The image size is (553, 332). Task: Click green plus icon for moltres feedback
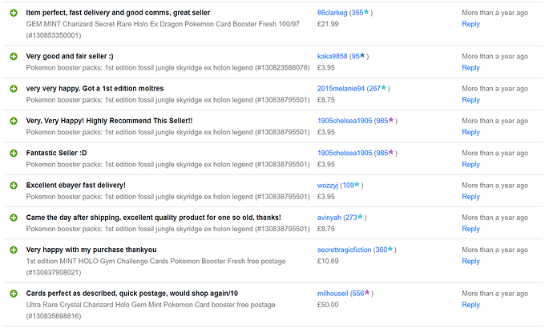[14, 89]
